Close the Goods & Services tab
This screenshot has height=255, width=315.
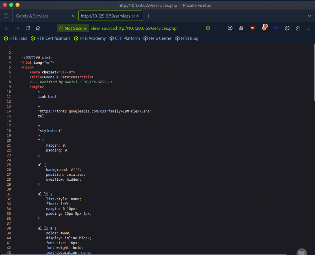73,16
